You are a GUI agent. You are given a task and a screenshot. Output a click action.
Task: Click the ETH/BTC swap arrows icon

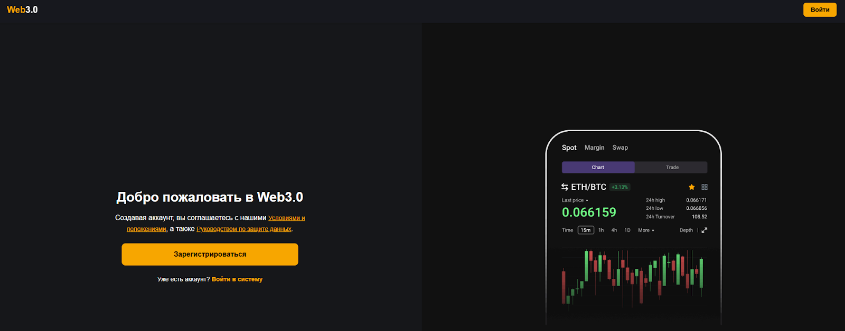point(565,187)
